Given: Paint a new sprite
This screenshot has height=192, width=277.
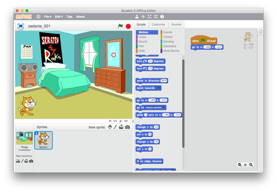Looking at the screenshot, I should coord(115,127).
